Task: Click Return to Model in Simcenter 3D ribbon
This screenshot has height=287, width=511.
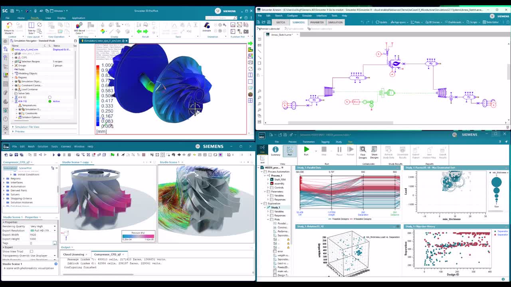Action: 9,28
